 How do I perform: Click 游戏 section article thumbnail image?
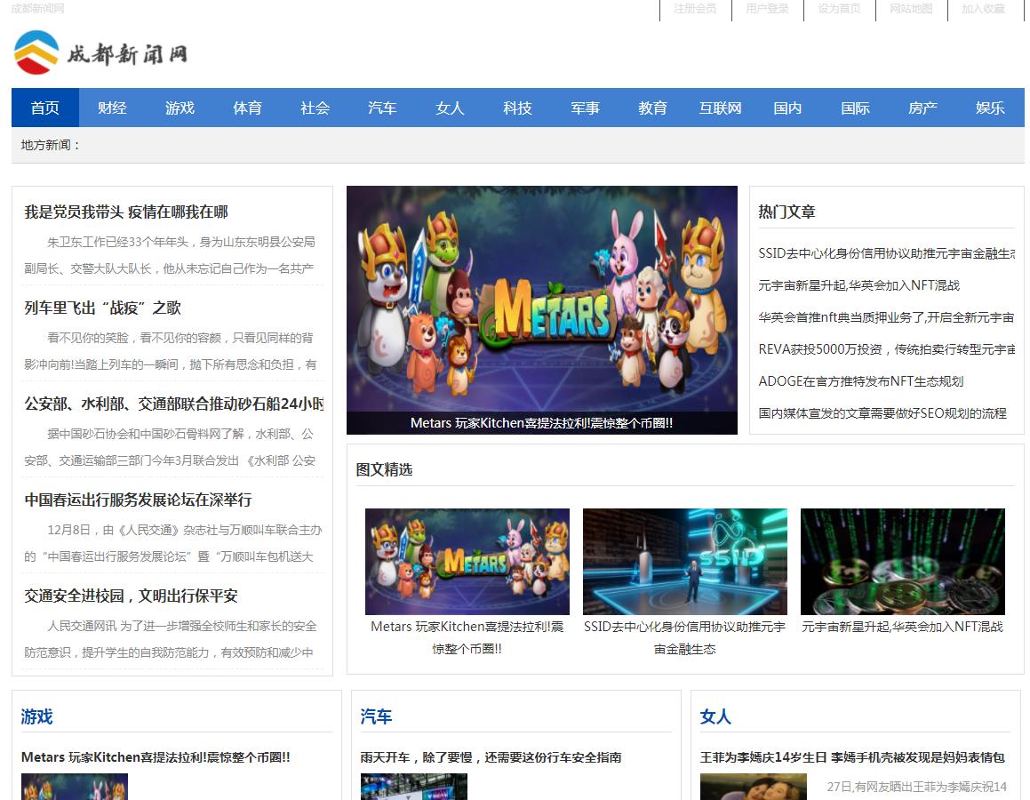(x=75, y=787)
